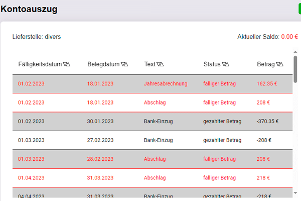The width and height of the screenshot is (301, 201).
Task: Click scrollbar down arrow of table
Action: [295, 193]
